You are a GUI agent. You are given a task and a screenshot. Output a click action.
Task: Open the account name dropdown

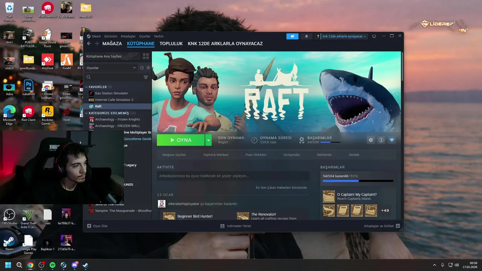point(344,37)
